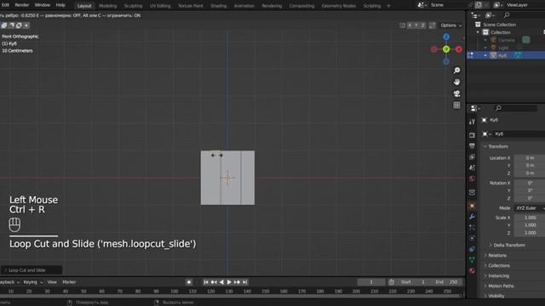The image size is (545, 306).
Task: Click the Properties editor search field
Action: [x=515, y=108]
